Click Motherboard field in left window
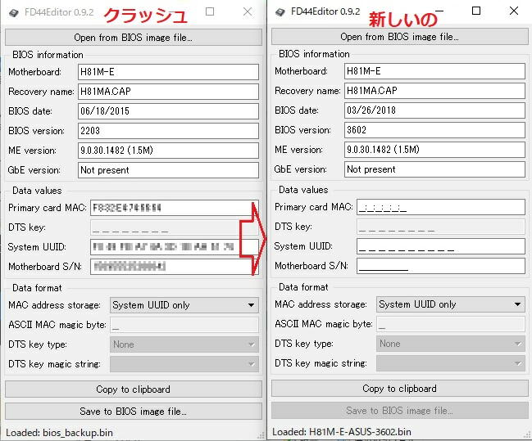 pos(168,72)
